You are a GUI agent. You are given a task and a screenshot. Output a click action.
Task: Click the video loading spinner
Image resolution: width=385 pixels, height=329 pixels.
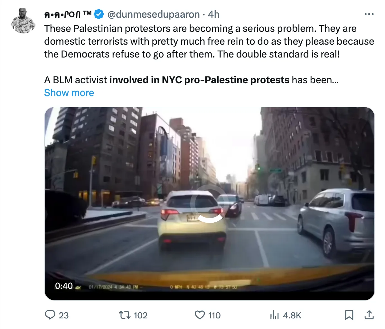click(x=210, y=204)
